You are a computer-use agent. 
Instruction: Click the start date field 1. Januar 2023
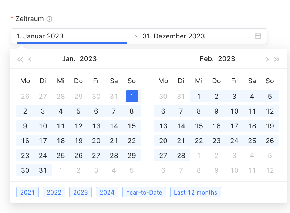click(71, 36)
